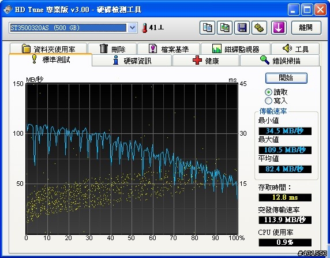Image resolution: width=330 pixels, height=258 pixels.
Task: Select the 標準測試 benchmark tab
Action: pyautogui.click(x=51, y=59)
